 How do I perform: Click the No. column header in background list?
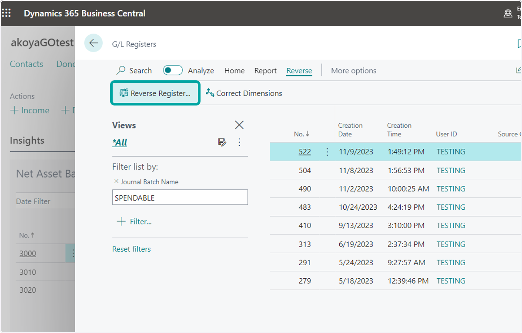pos(27,235)
